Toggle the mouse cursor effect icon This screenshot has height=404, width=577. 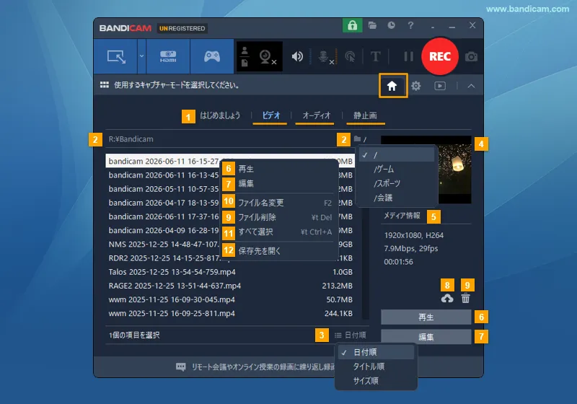(350, 57)
